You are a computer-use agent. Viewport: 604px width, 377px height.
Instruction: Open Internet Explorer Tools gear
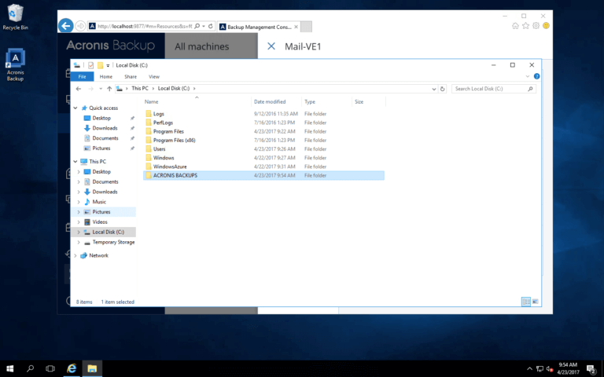tap(536, 26)
